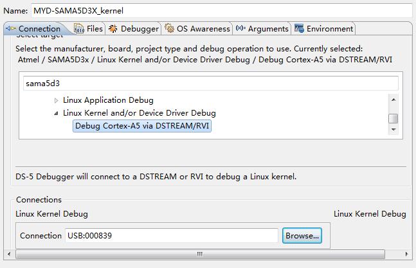
Task: Open the Environment tab
Action: (x=323, y=28)
